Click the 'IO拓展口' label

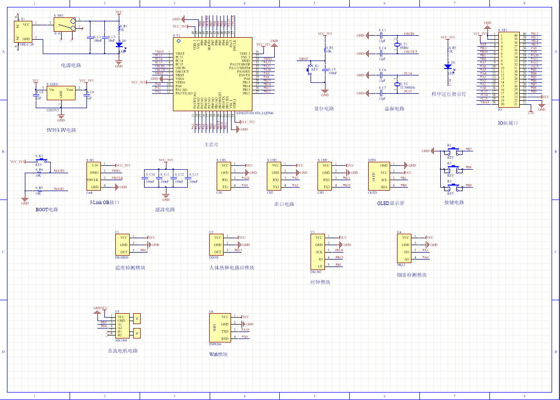[x=508, y=123]
